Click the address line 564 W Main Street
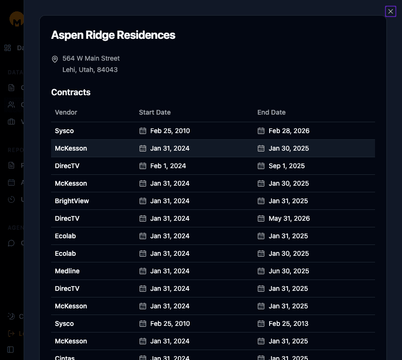Screen dimensions: 402x360 coord(91,58)
